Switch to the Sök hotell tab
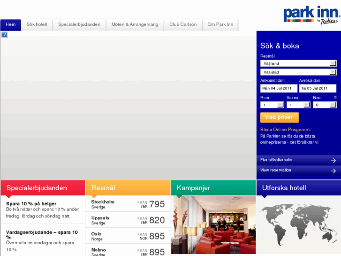Screen dimensions: 341x256 point(37,24)
